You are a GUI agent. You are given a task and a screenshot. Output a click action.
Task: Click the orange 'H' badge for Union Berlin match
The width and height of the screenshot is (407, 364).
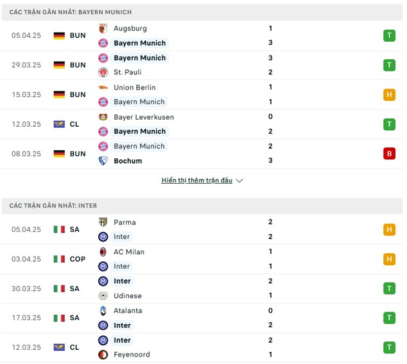pyautogui.click(x=389, y=95)
